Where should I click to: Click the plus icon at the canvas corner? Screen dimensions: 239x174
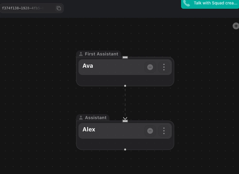pos(236,26)
